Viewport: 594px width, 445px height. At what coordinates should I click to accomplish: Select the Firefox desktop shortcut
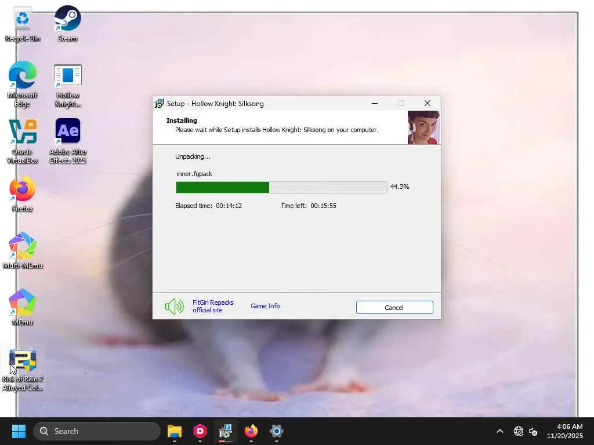(23, 194)
